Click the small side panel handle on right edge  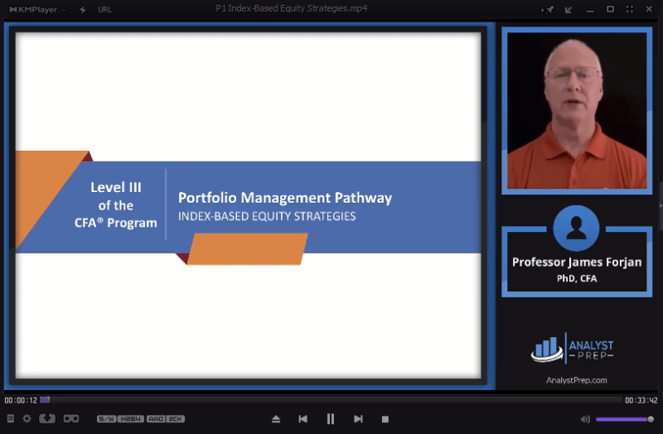click(661, 205)
